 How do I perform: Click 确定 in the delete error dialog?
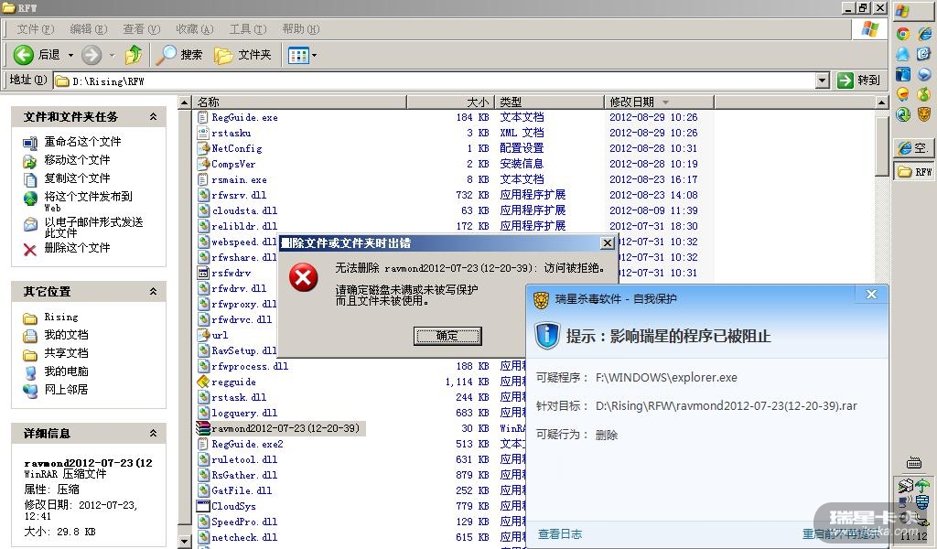point(447,336)
